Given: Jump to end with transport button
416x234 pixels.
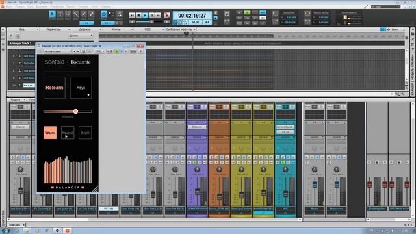Looking at the screenshot, I should (158, 16).
